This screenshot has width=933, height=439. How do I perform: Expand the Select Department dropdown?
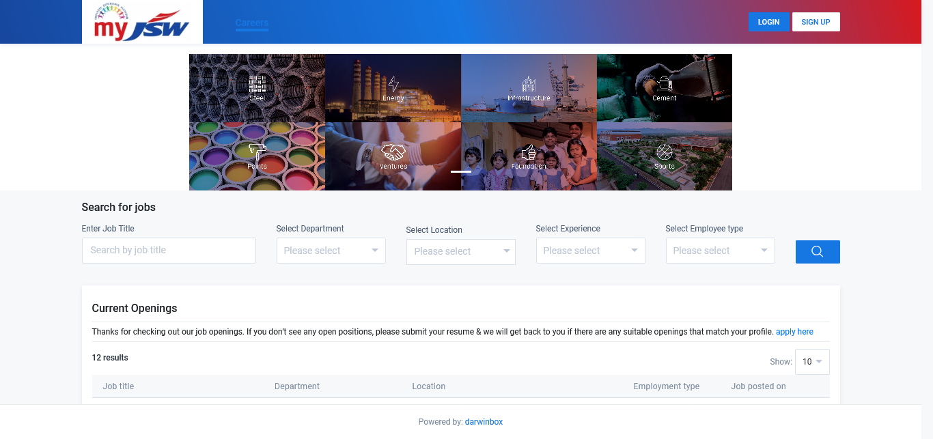pos(331,251)
